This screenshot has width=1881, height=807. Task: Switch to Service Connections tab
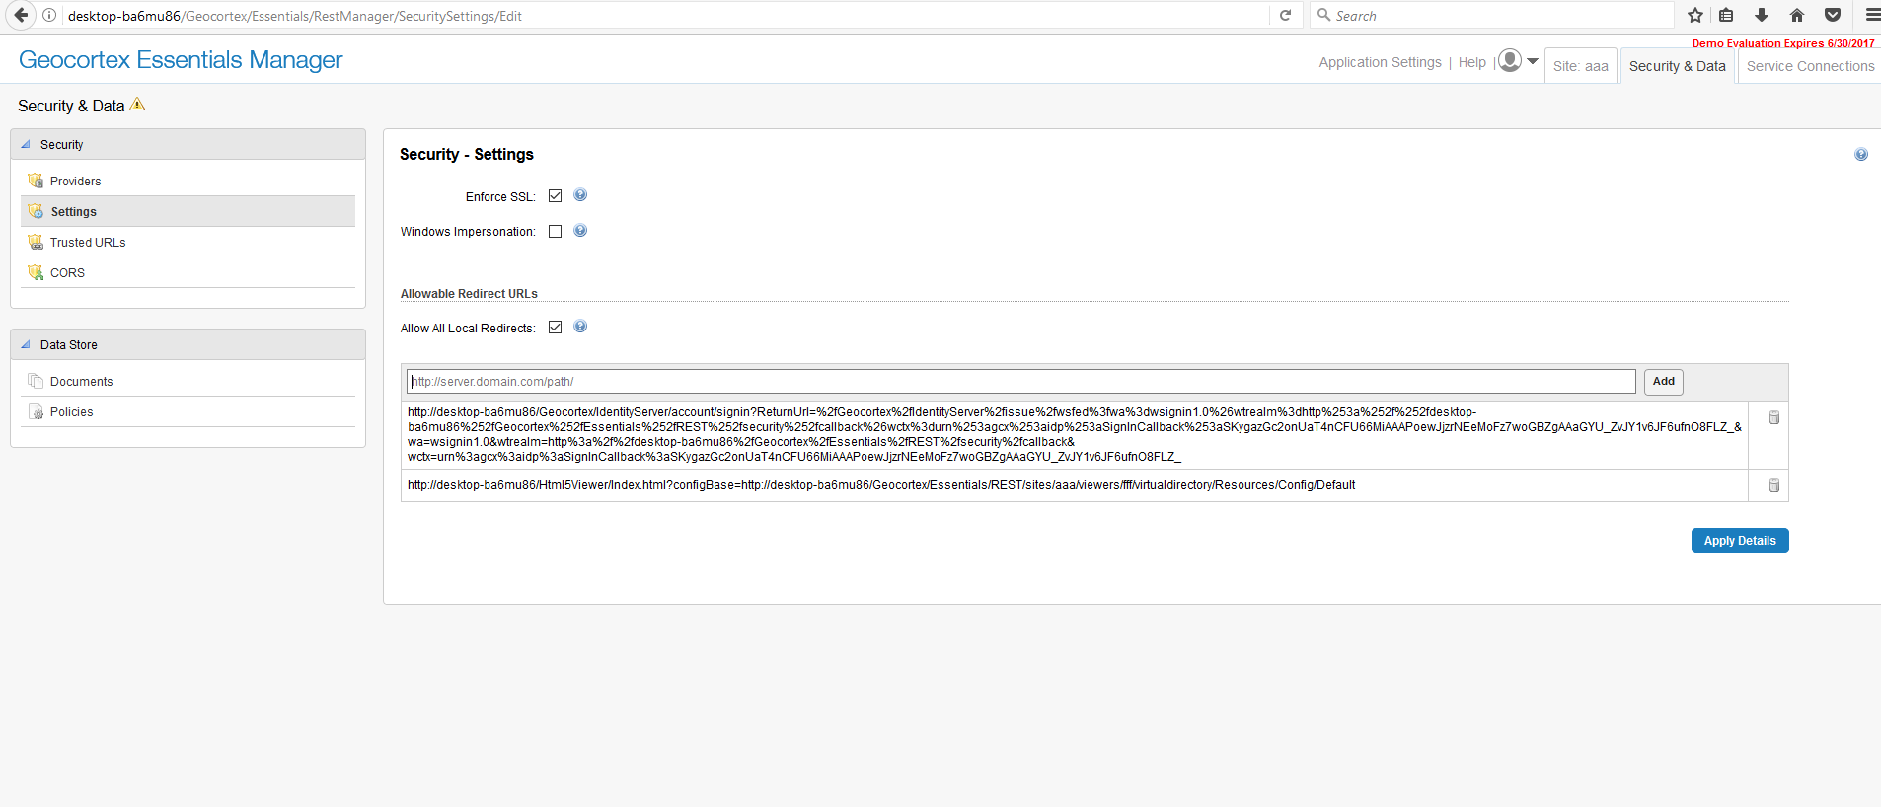pyautogui.click(x=1810, y=66)
